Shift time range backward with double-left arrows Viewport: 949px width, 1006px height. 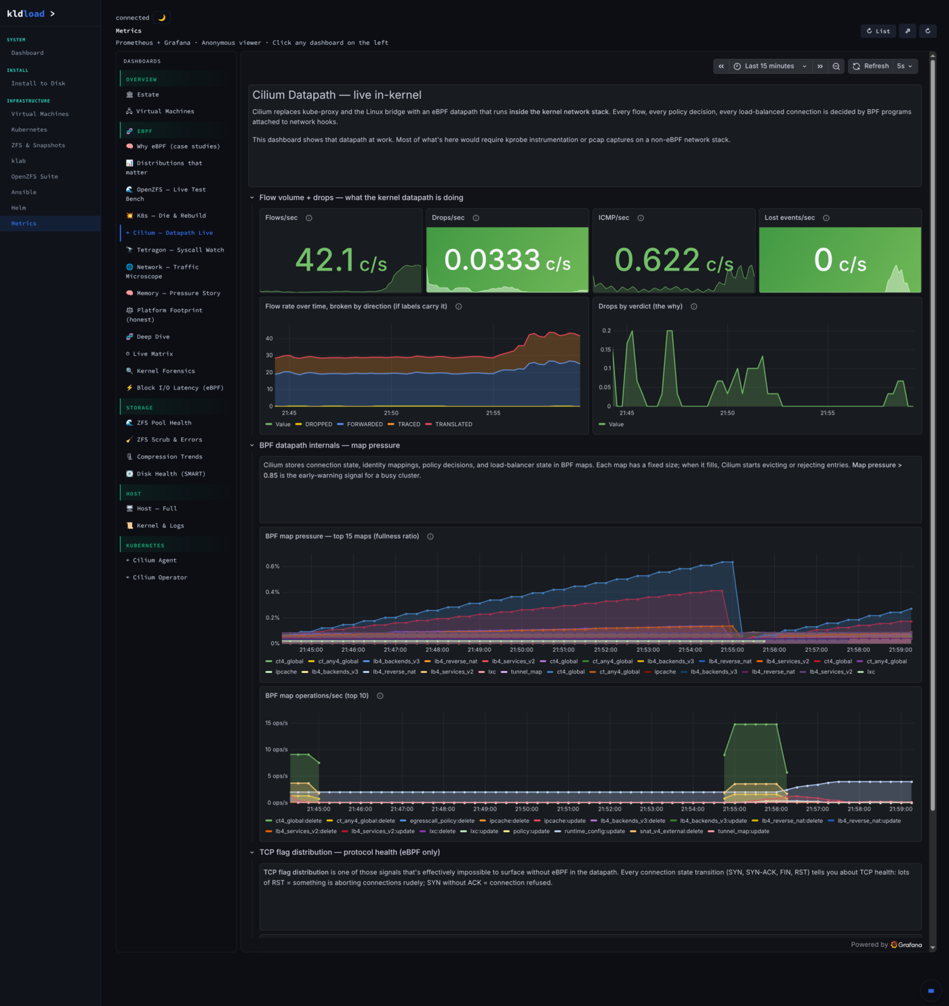point(721,66)
